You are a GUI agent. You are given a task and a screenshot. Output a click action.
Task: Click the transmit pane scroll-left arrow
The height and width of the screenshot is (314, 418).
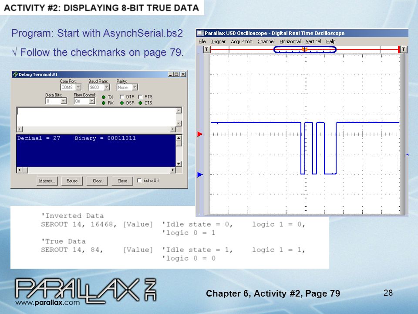click(20, 129)
